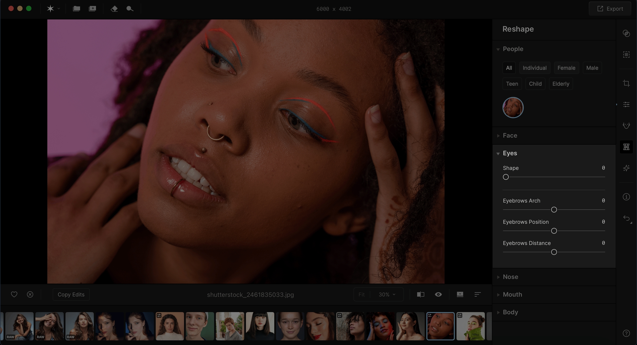Click the Export button

[610, 9]
